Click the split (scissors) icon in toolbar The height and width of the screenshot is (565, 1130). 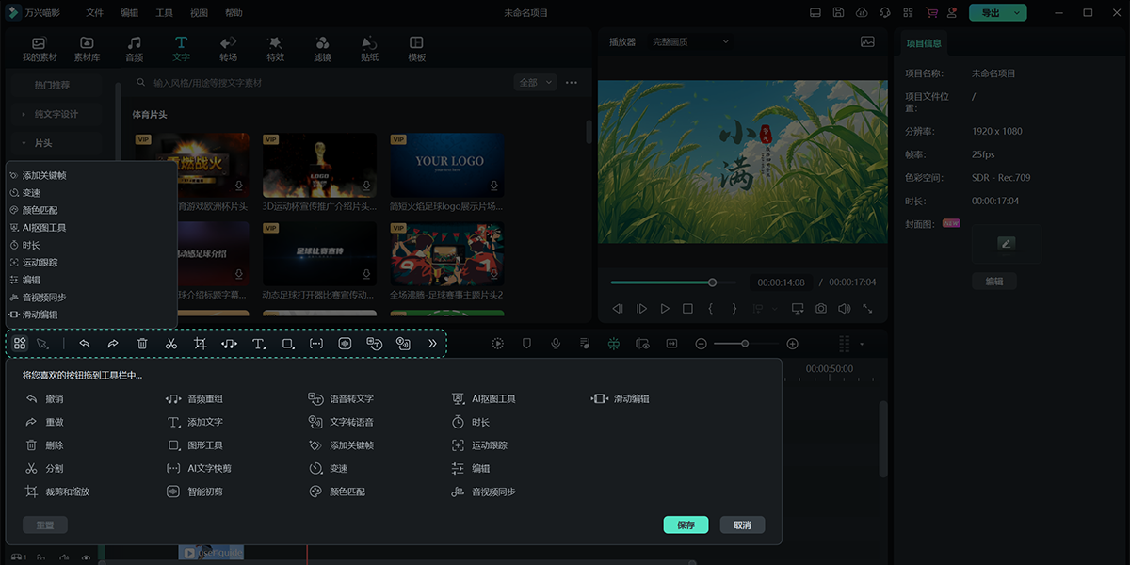170,344
